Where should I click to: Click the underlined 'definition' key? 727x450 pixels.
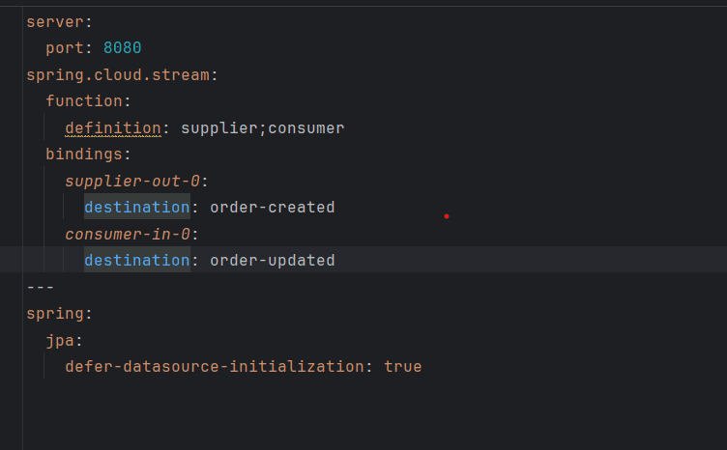coord(112,127)
